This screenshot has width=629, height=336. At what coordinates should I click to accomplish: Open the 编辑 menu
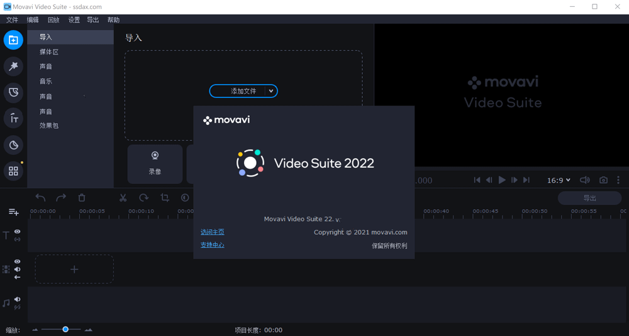(33, 19)
